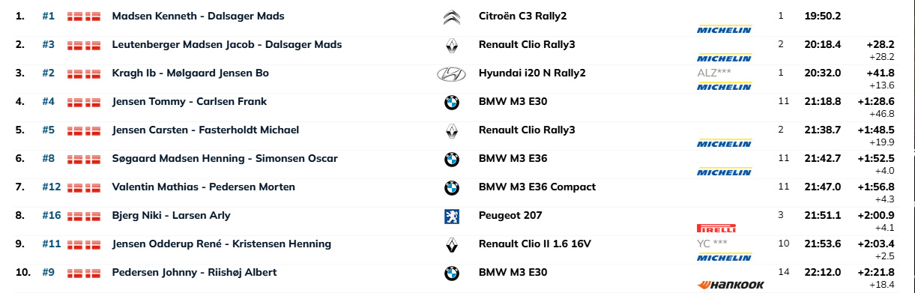Click the Citroën logo for Madsen Kenneth
This screenshot has width=915, height=293.
[x=451, y=18]
